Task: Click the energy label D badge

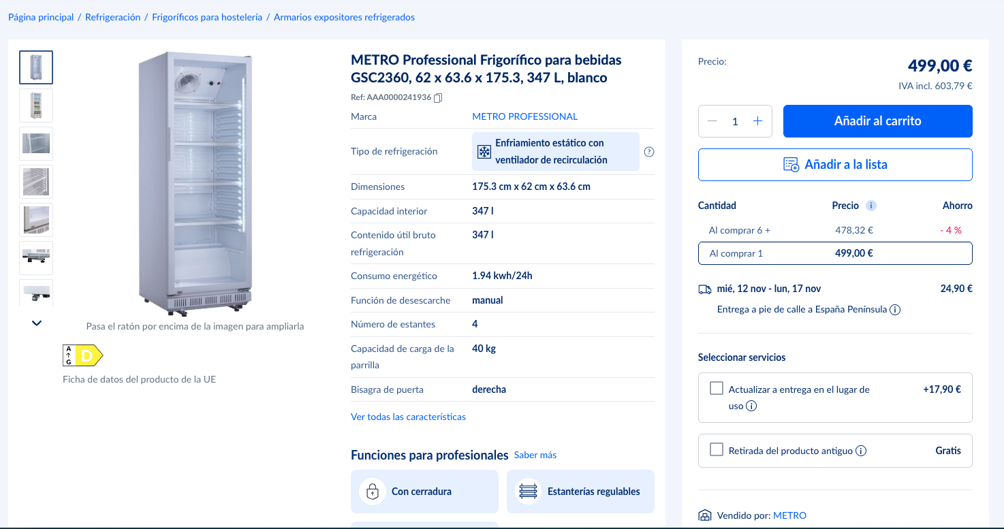Action: [x=82, y=355]
